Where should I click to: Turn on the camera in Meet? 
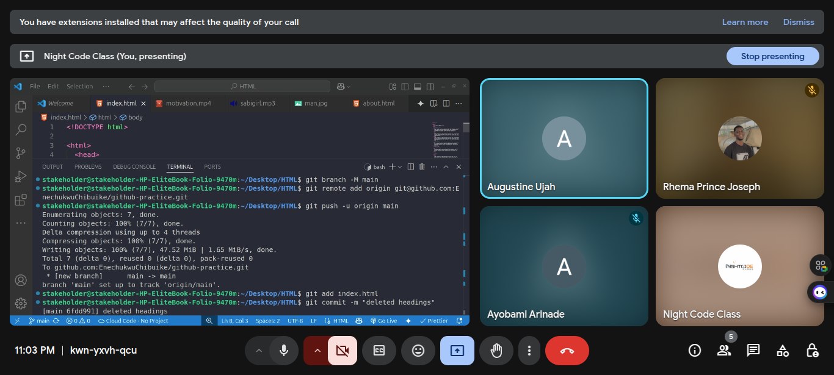tap(342, 351)
